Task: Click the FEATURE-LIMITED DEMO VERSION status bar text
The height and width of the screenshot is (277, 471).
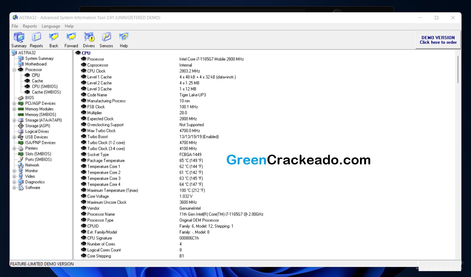Action: click(42, 264)
